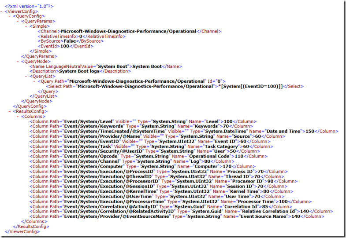This screenshot has width=346, height=238.
Task: Click the Event/System/Level column path
Action: point(88,121)
